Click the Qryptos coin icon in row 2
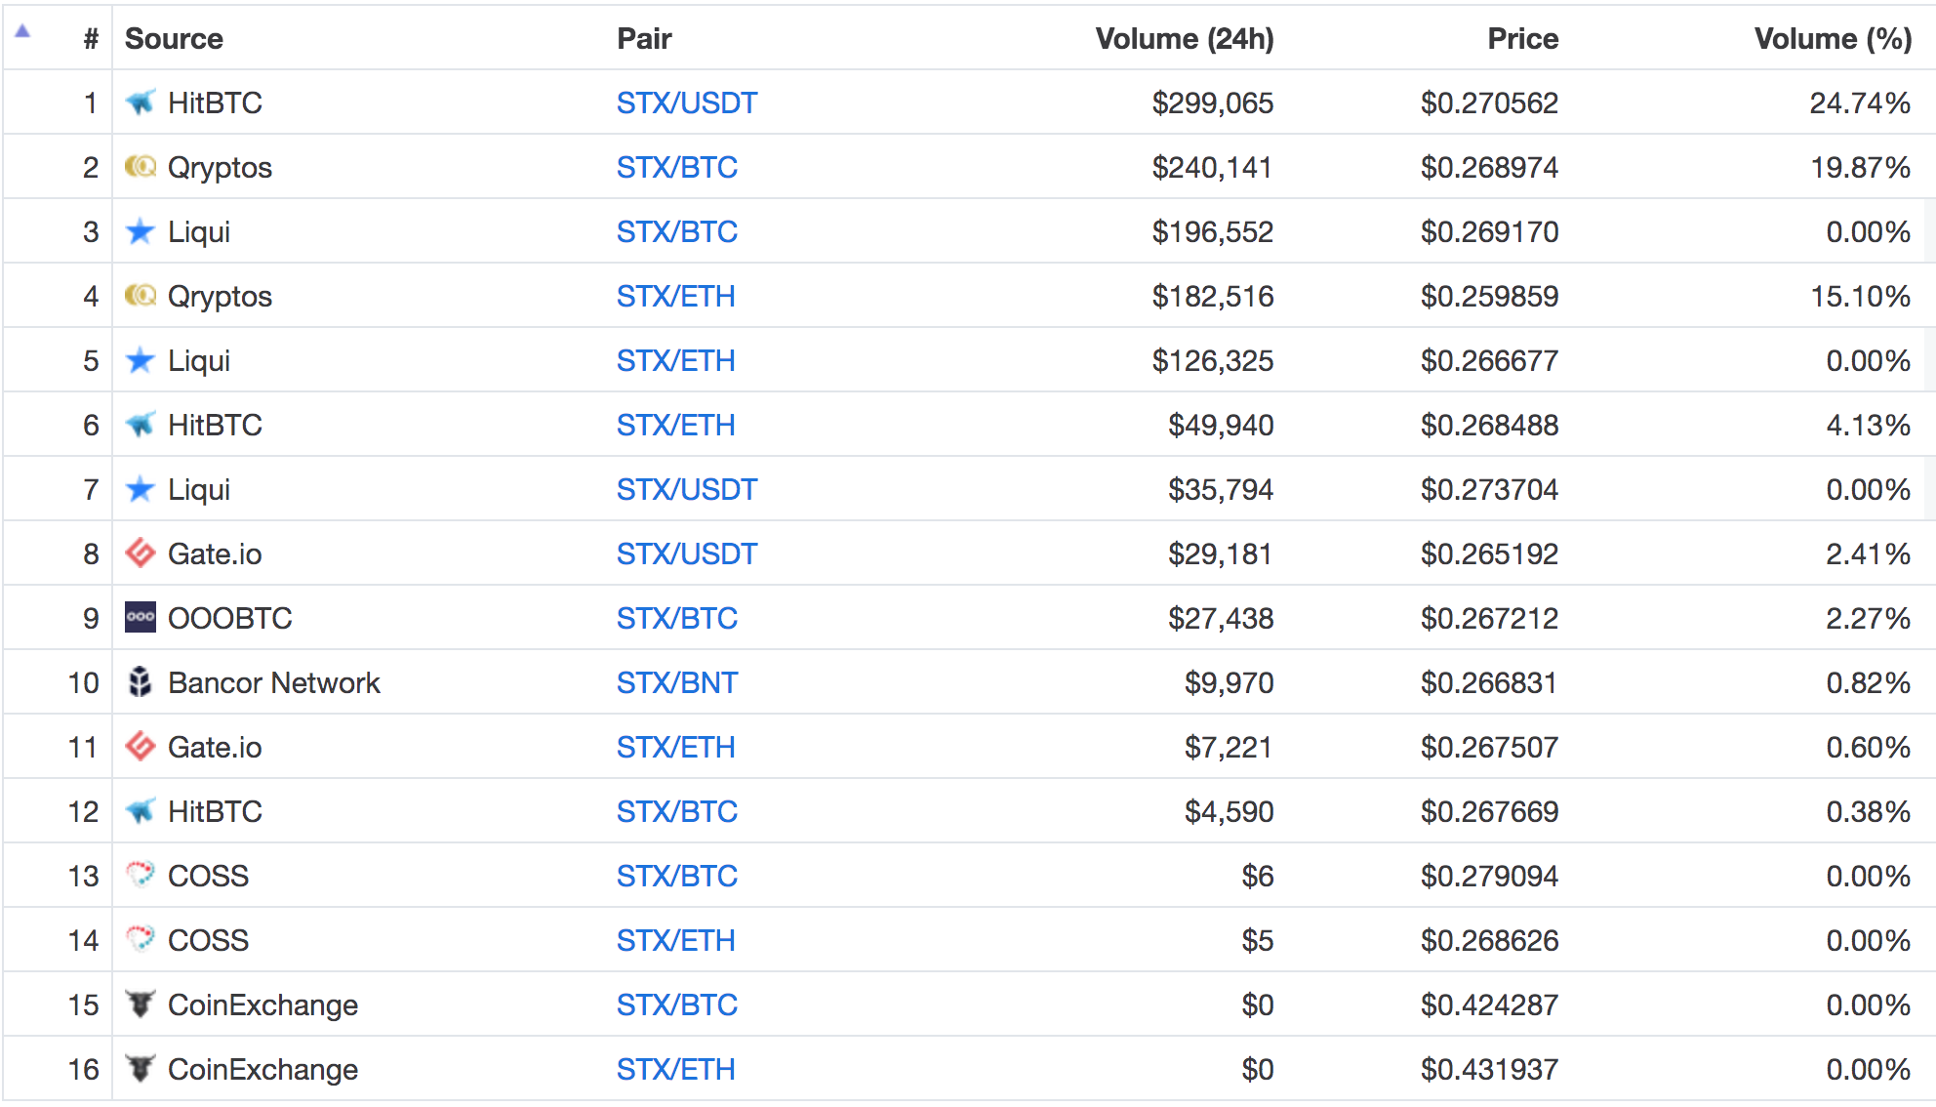Image resolution: width=1936 pixels, height=1107 pixels. (141, 166)
